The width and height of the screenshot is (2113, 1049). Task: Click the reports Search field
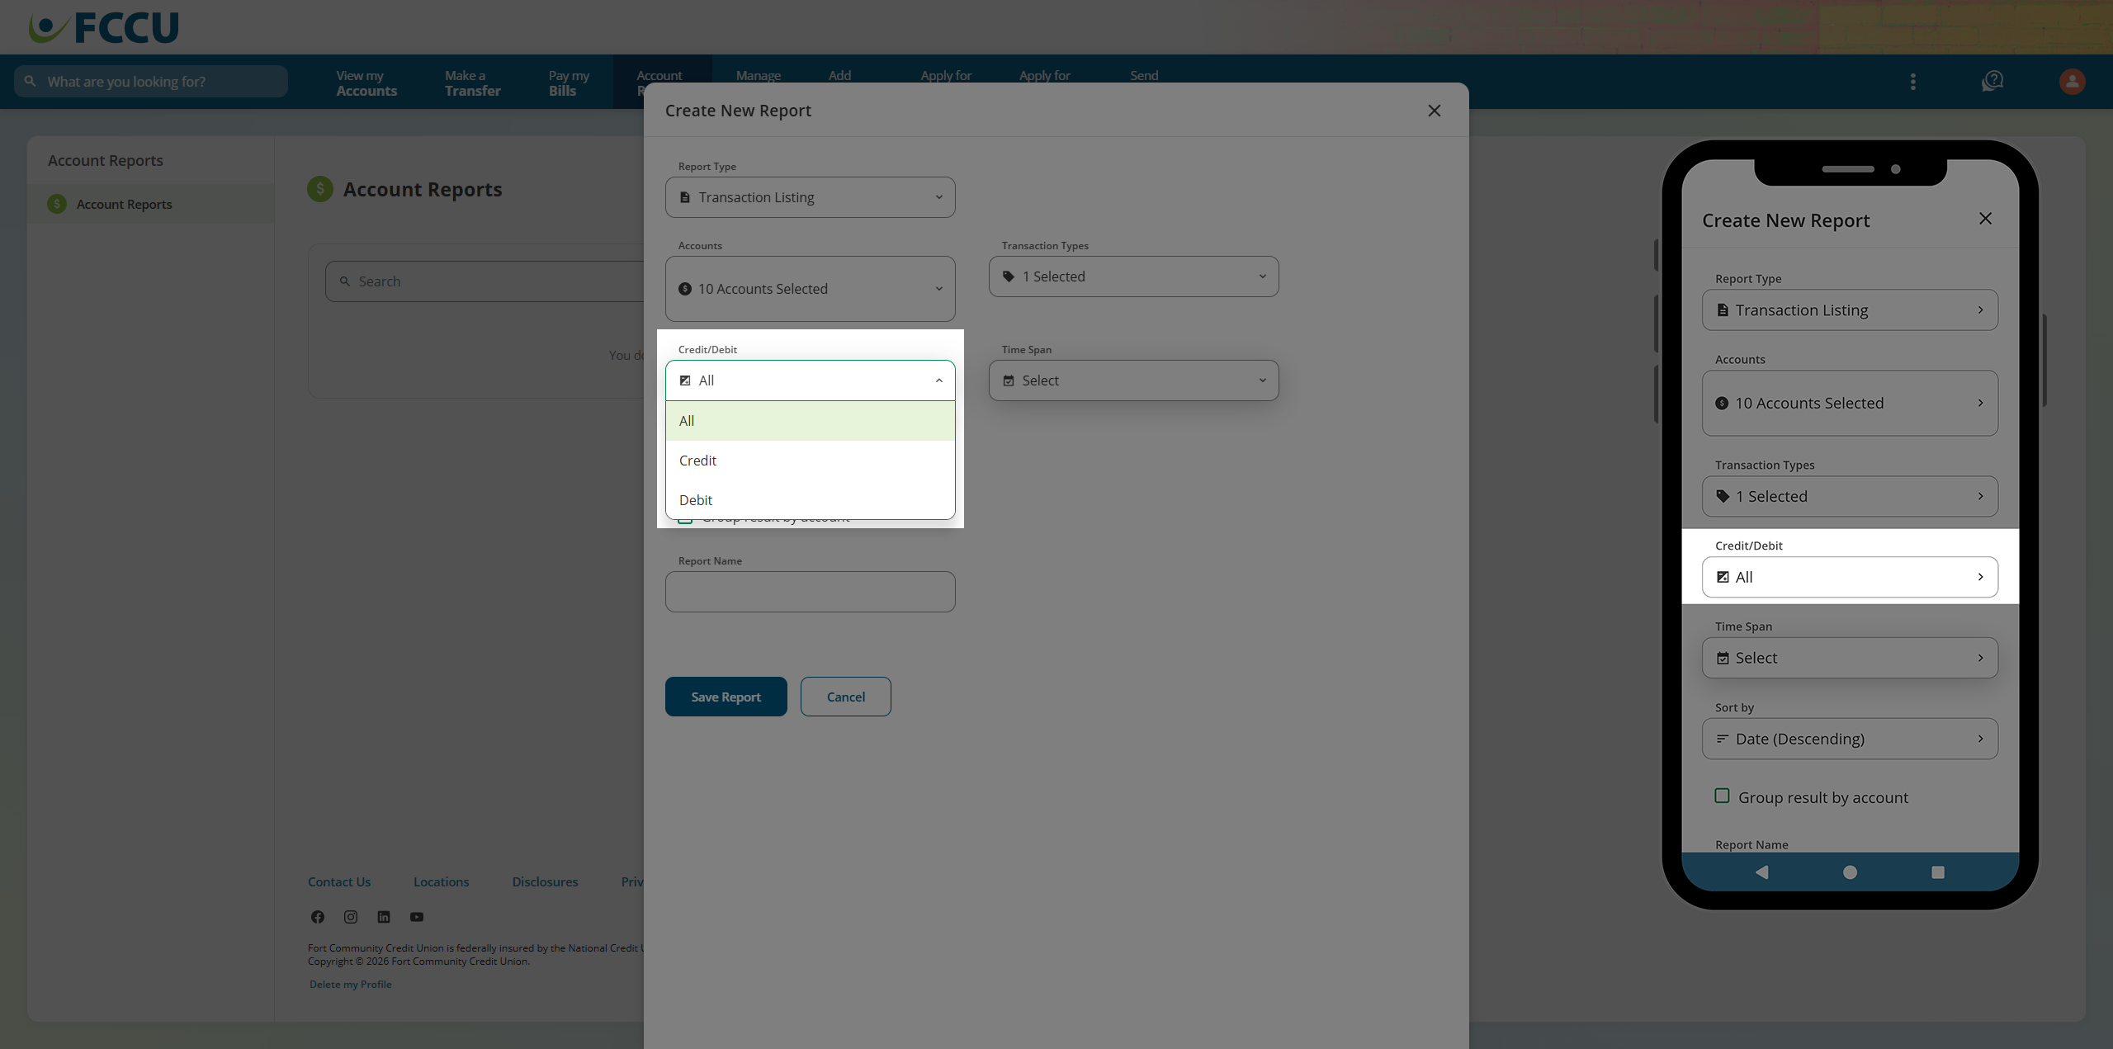[485, 281]
